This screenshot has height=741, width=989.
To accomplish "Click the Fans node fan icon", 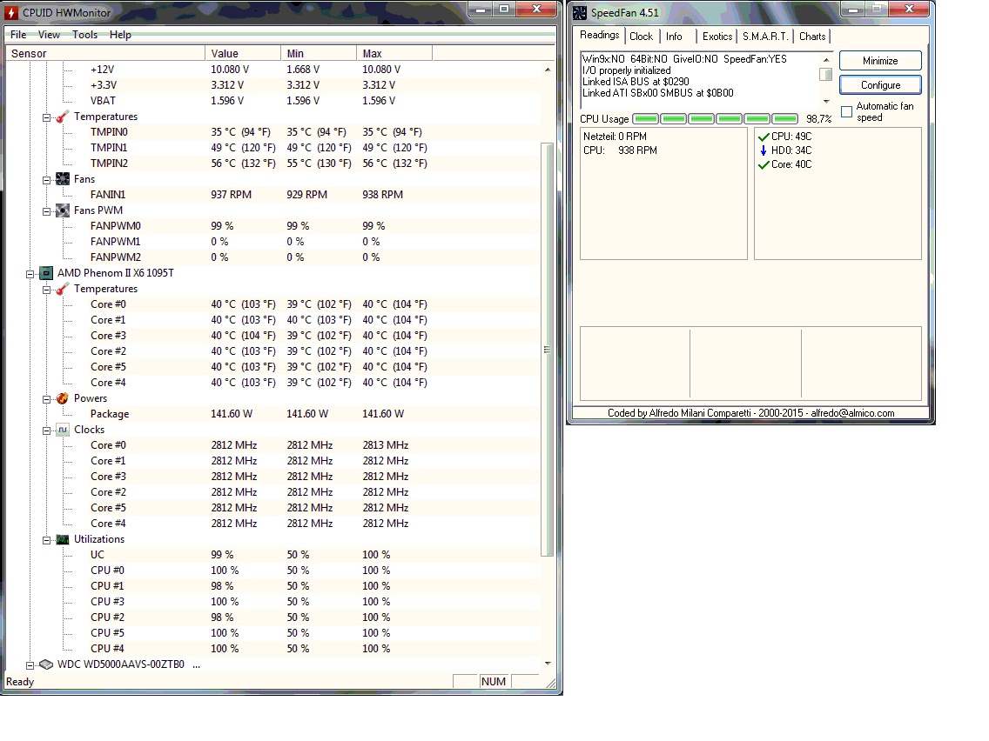I will tap(63, 179).
